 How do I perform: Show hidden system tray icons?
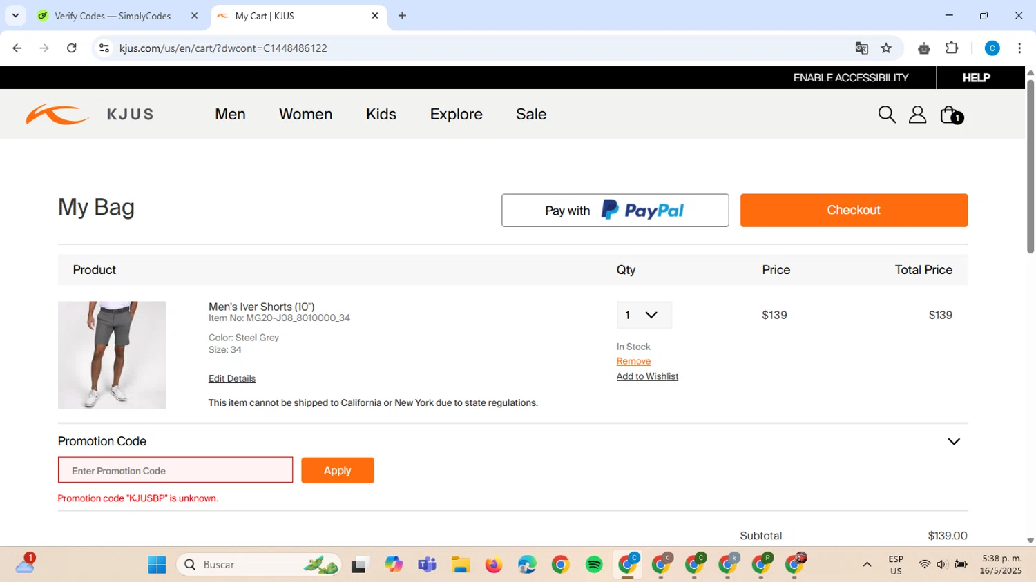pos(867,565)
